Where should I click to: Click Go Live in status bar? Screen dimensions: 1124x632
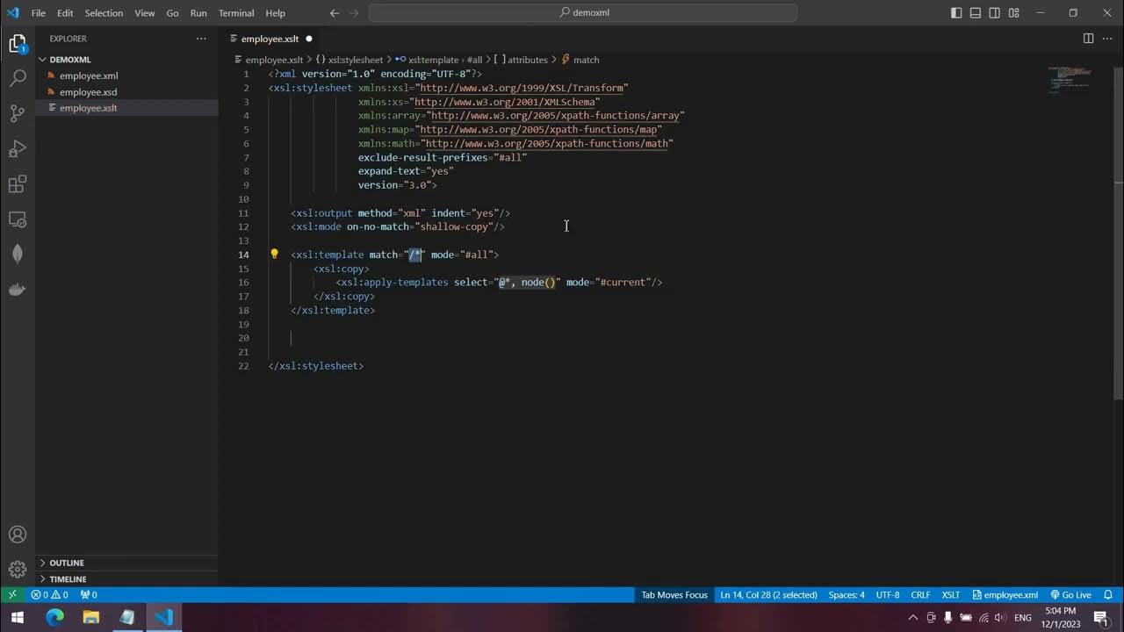(1070, 594)
